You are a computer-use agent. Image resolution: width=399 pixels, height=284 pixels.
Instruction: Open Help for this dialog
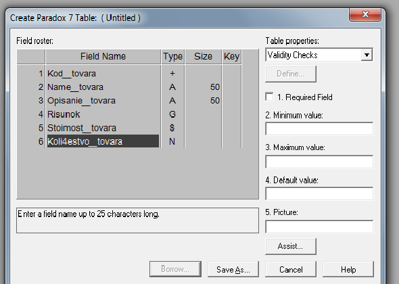(348, 269)
